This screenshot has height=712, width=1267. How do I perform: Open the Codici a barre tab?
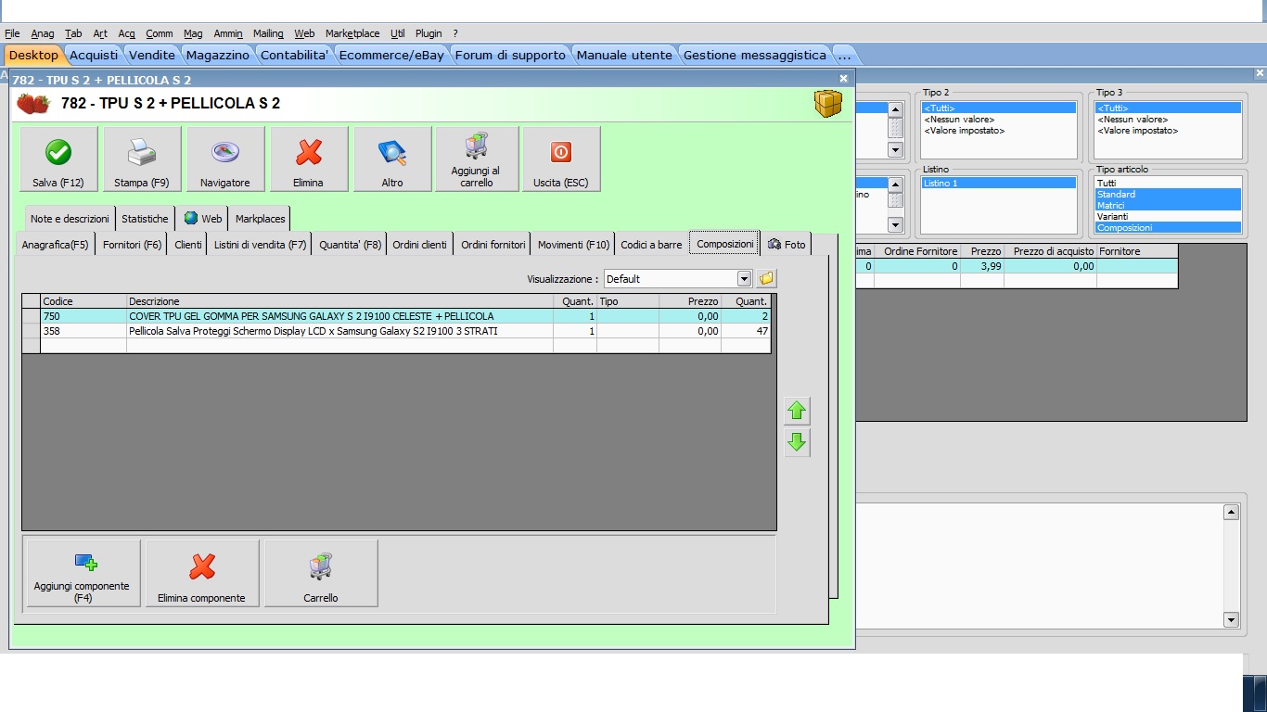(651, 245)
